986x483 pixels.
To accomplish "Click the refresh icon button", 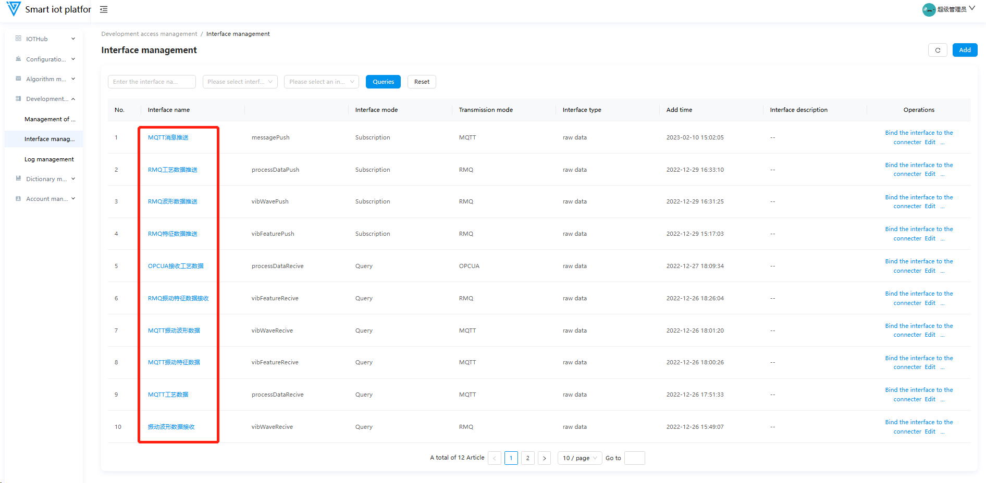I will 938,50.
